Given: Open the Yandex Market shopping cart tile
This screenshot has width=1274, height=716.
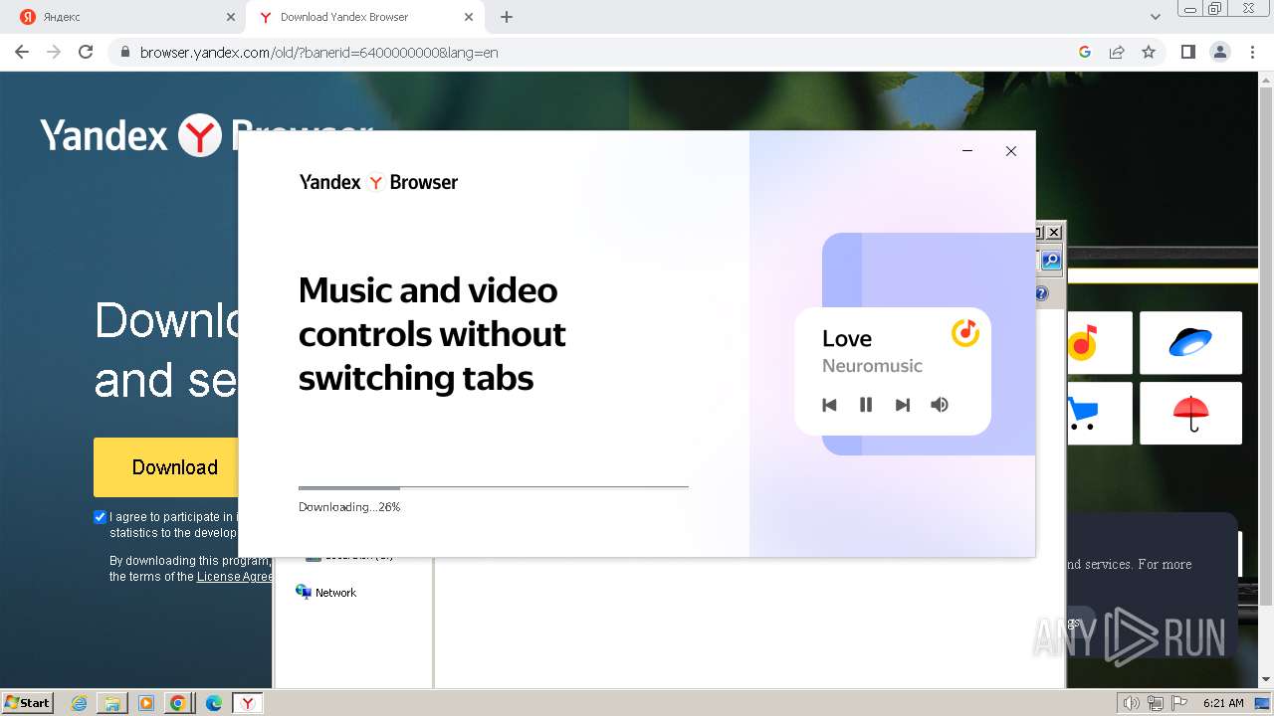Looking at the screenshot, I should 1099,413.
